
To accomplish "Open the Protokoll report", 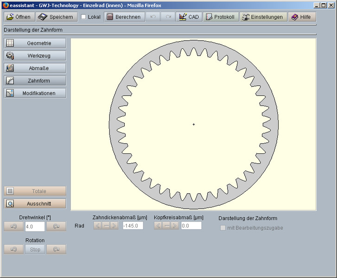I will pos(220,17).
